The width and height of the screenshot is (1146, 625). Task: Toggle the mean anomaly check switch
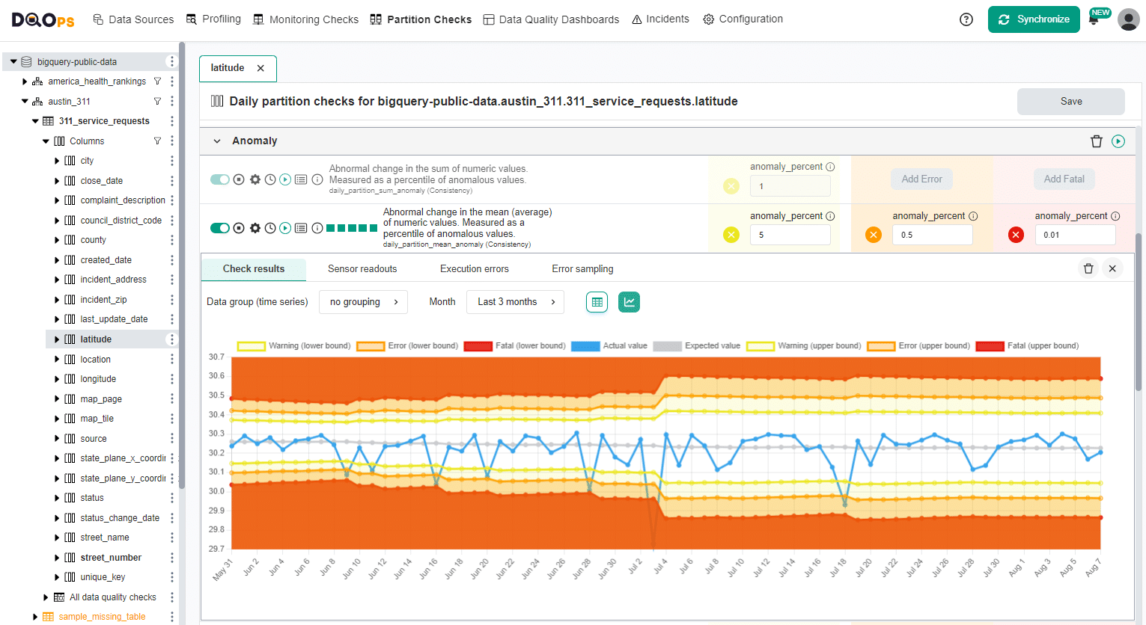(x=220, y=228)
